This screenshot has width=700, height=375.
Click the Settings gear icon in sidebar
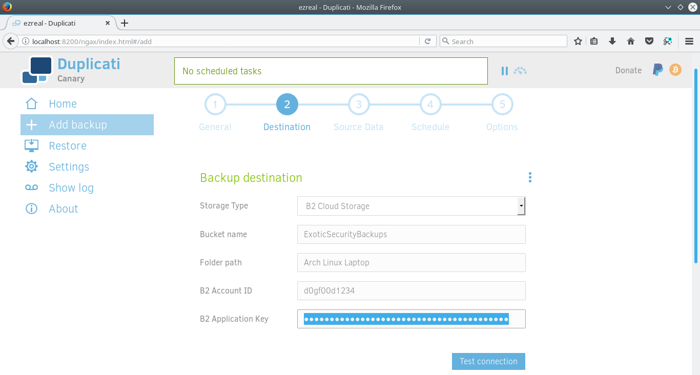coord(31,166)
